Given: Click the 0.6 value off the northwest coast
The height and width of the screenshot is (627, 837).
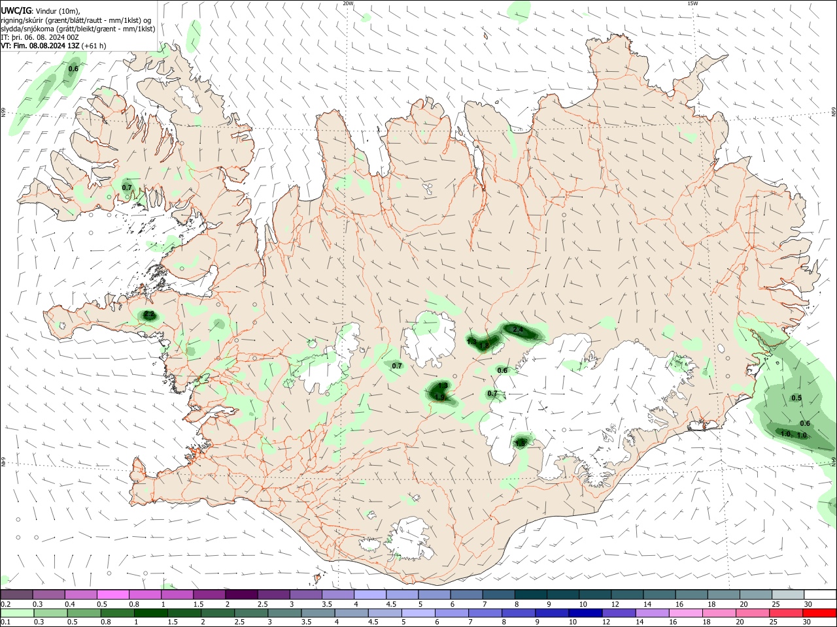Looking at the screenshot, I should [73, 69].
